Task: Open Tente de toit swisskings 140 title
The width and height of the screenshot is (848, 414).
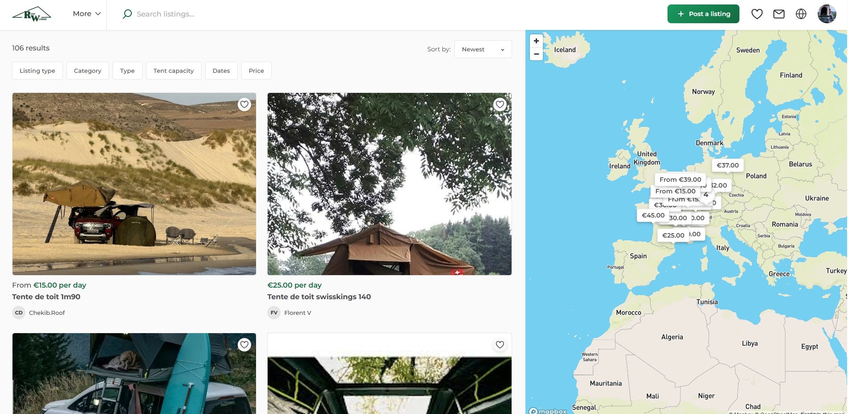Action: 319,297
